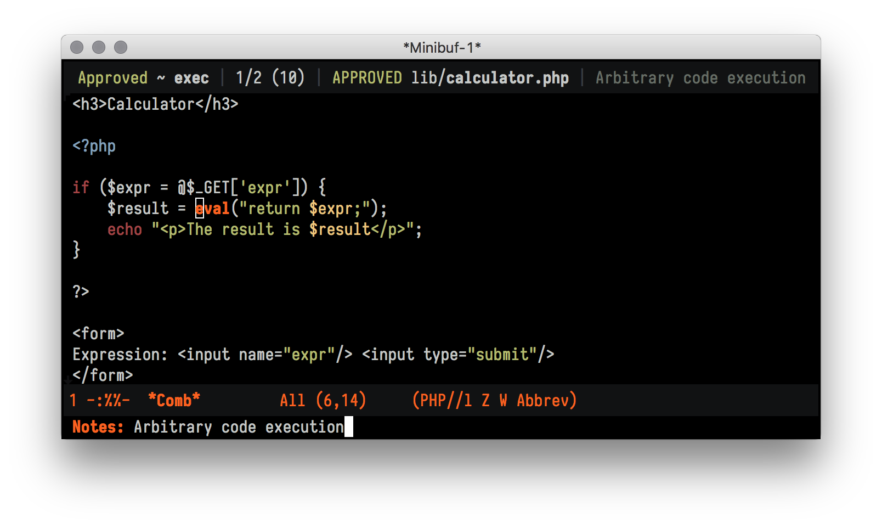Click the 'Approved' status in header line
882x527 pixels.
[112, 78]
